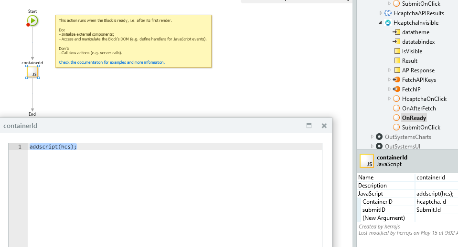The width and height of the screenshot is (458, 247).
Task: Expand the HcaptchaOnClick action node
Action: pyautogui.click(x=390, y=99)
